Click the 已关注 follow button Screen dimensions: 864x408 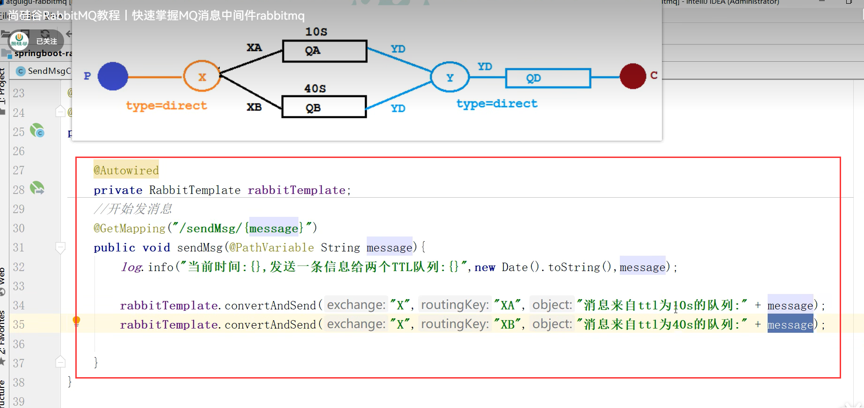point(46,41)
